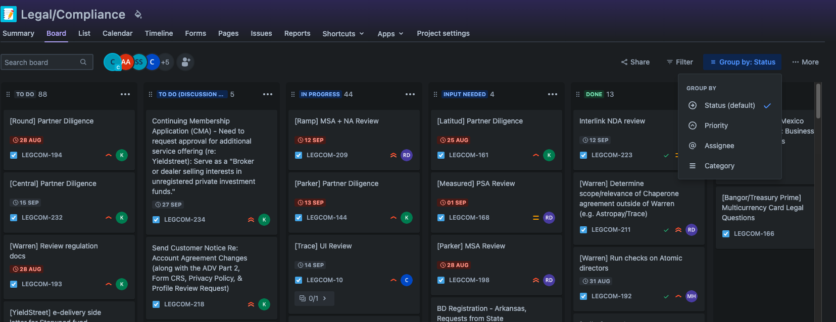Open the [Measured] PSA Review card
Viewport: 836px width, 322px height.
tap(496, 203)
